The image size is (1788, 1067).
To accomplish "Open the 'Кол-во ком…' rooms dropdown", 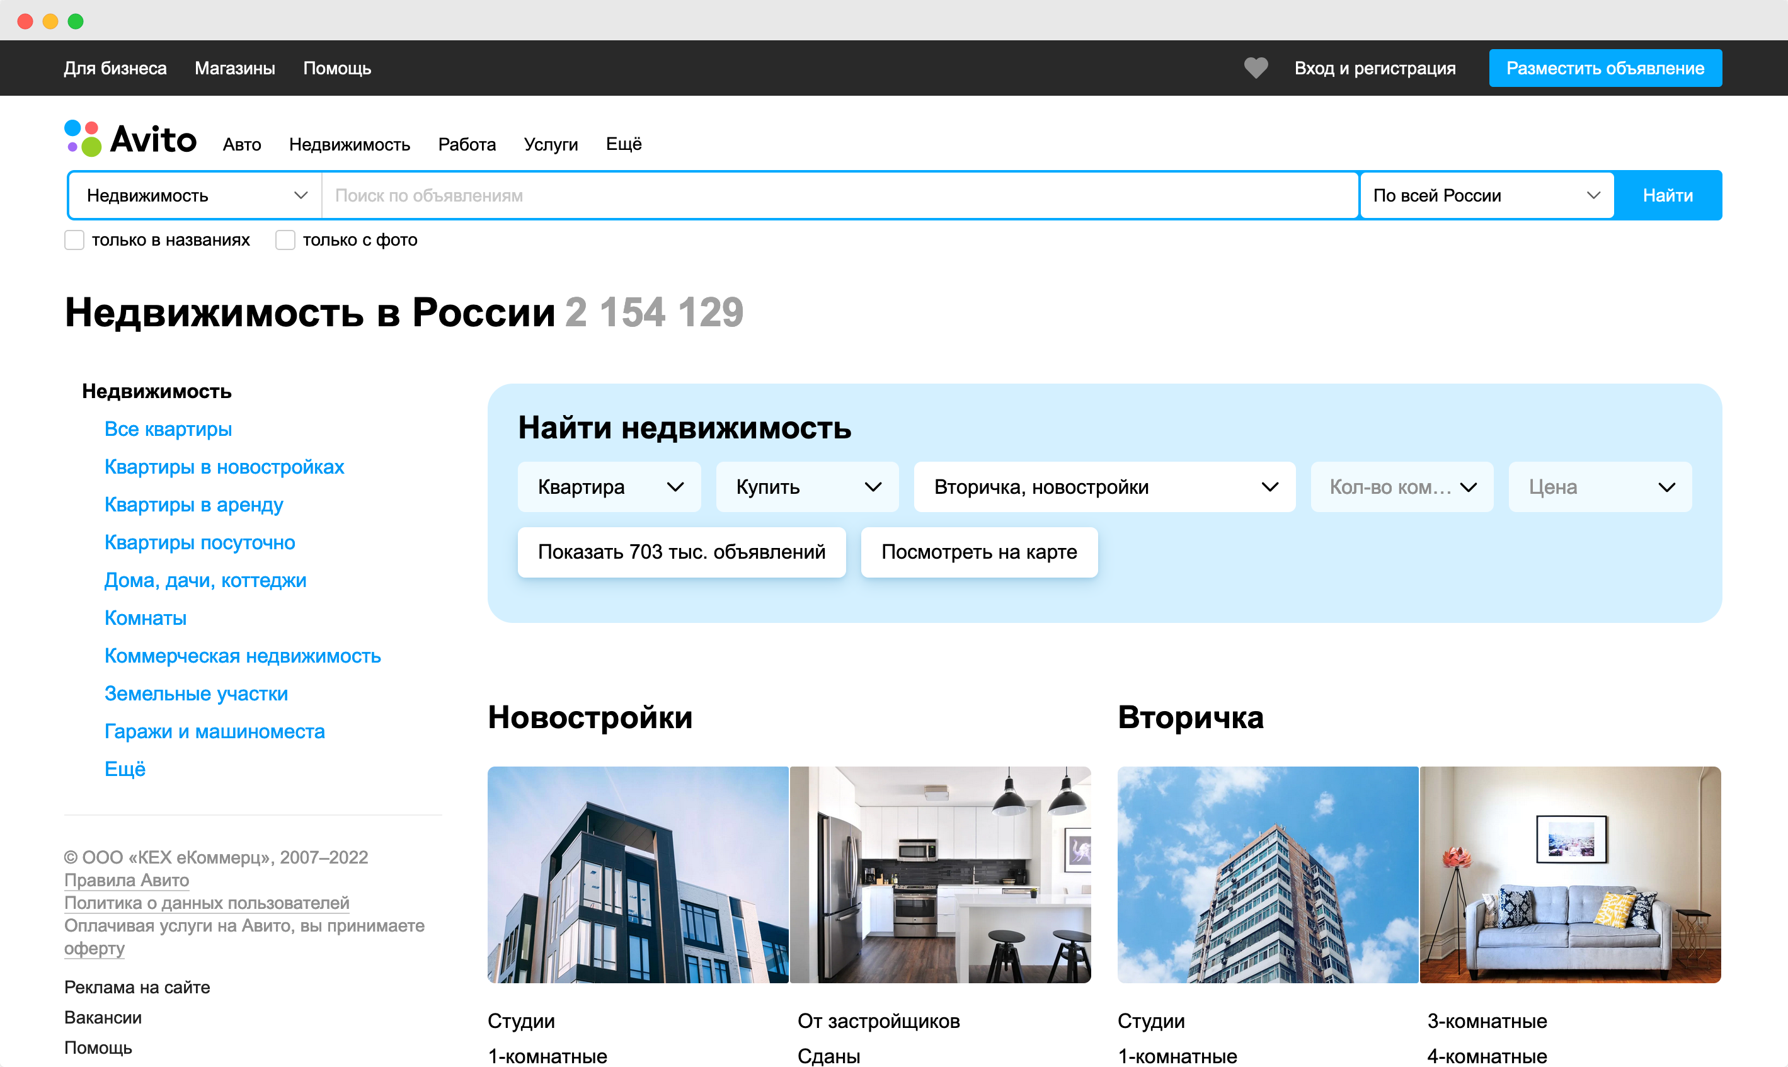I will pos(1401,487).
